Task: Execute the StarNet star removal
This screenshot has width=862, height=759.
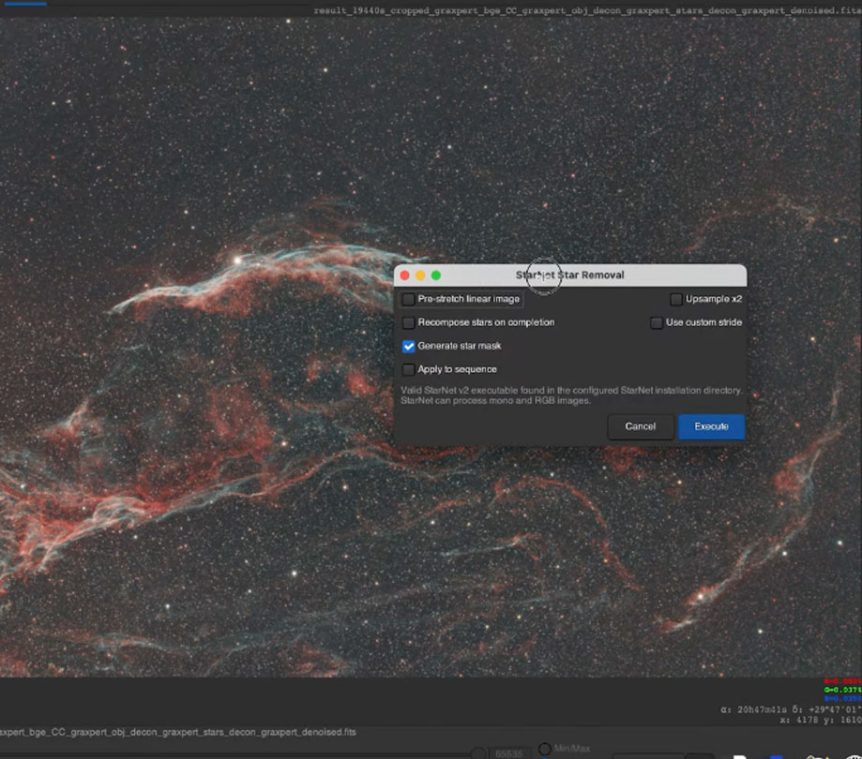Action: coord(710,426)
